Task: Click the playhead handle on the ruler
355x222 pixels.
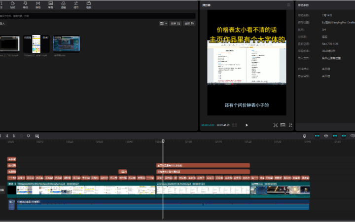Action: point(163,141)
